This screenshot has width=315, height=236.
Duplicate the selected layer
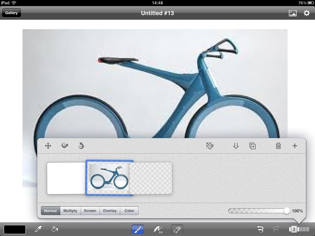tap(253, 146)
